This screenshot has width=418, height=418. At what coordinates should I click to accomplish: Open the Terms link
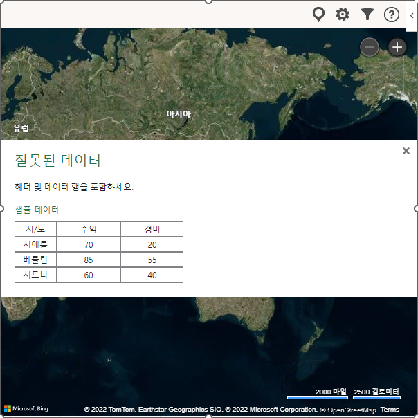coord(390,410)
